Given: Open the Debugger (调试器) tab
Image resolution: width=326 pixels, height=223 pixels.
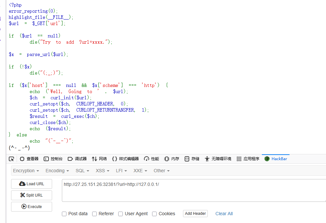Looking at the screenshot, I should (x=77, y=159).
